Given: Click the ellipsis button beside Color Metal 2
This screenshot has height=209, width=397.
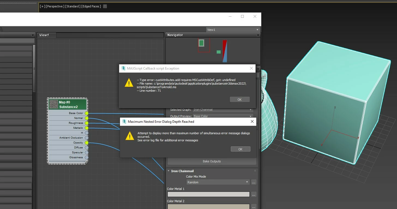Looking at the screenshot, I should 254,207.
